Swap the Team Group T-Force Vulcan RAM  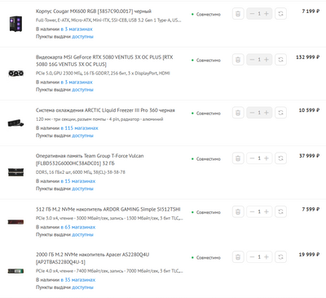coord(280,158)
